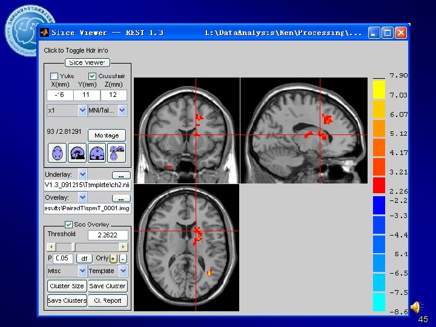Click the '93 / 2.81291' voxel value text

point(64,131)
